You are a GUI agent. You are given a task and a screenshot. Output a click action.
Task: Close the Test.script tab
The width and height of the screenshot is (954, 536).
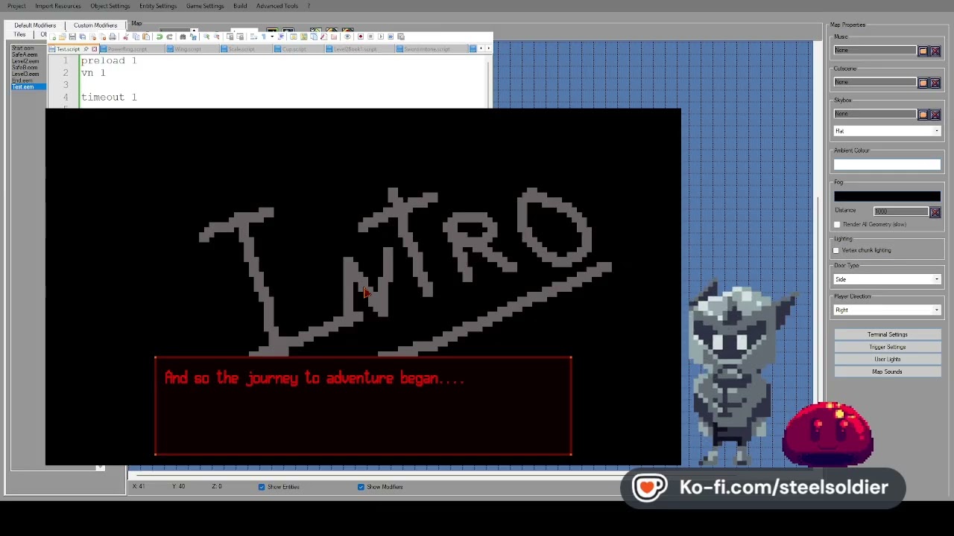pyautogui.click(x=94, y=49)
